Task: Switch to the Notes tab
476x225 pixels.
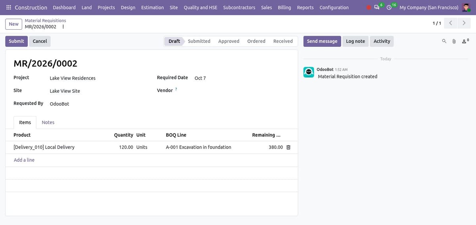Action: 48,122
